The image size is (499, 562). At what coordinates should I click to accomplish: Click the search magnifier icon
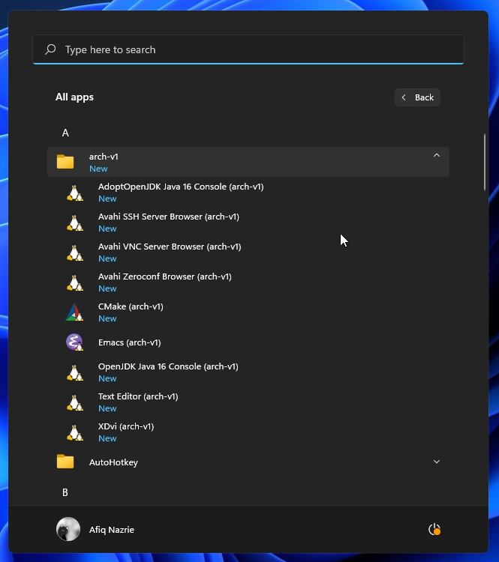(x=50, y=49)
